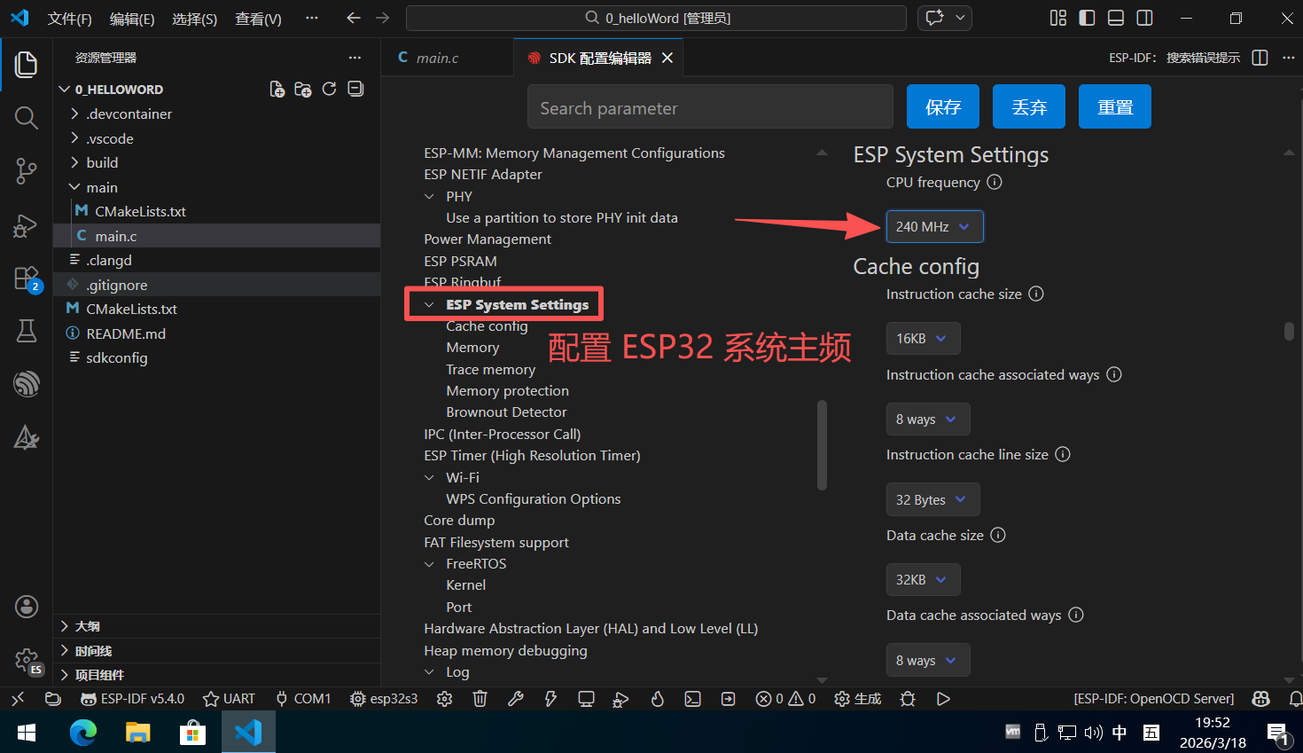Image resolution: width=1303 pixels, height=753 pixels.
Task: Select ESP System Settings in the config tree
Action: point(517,304)
